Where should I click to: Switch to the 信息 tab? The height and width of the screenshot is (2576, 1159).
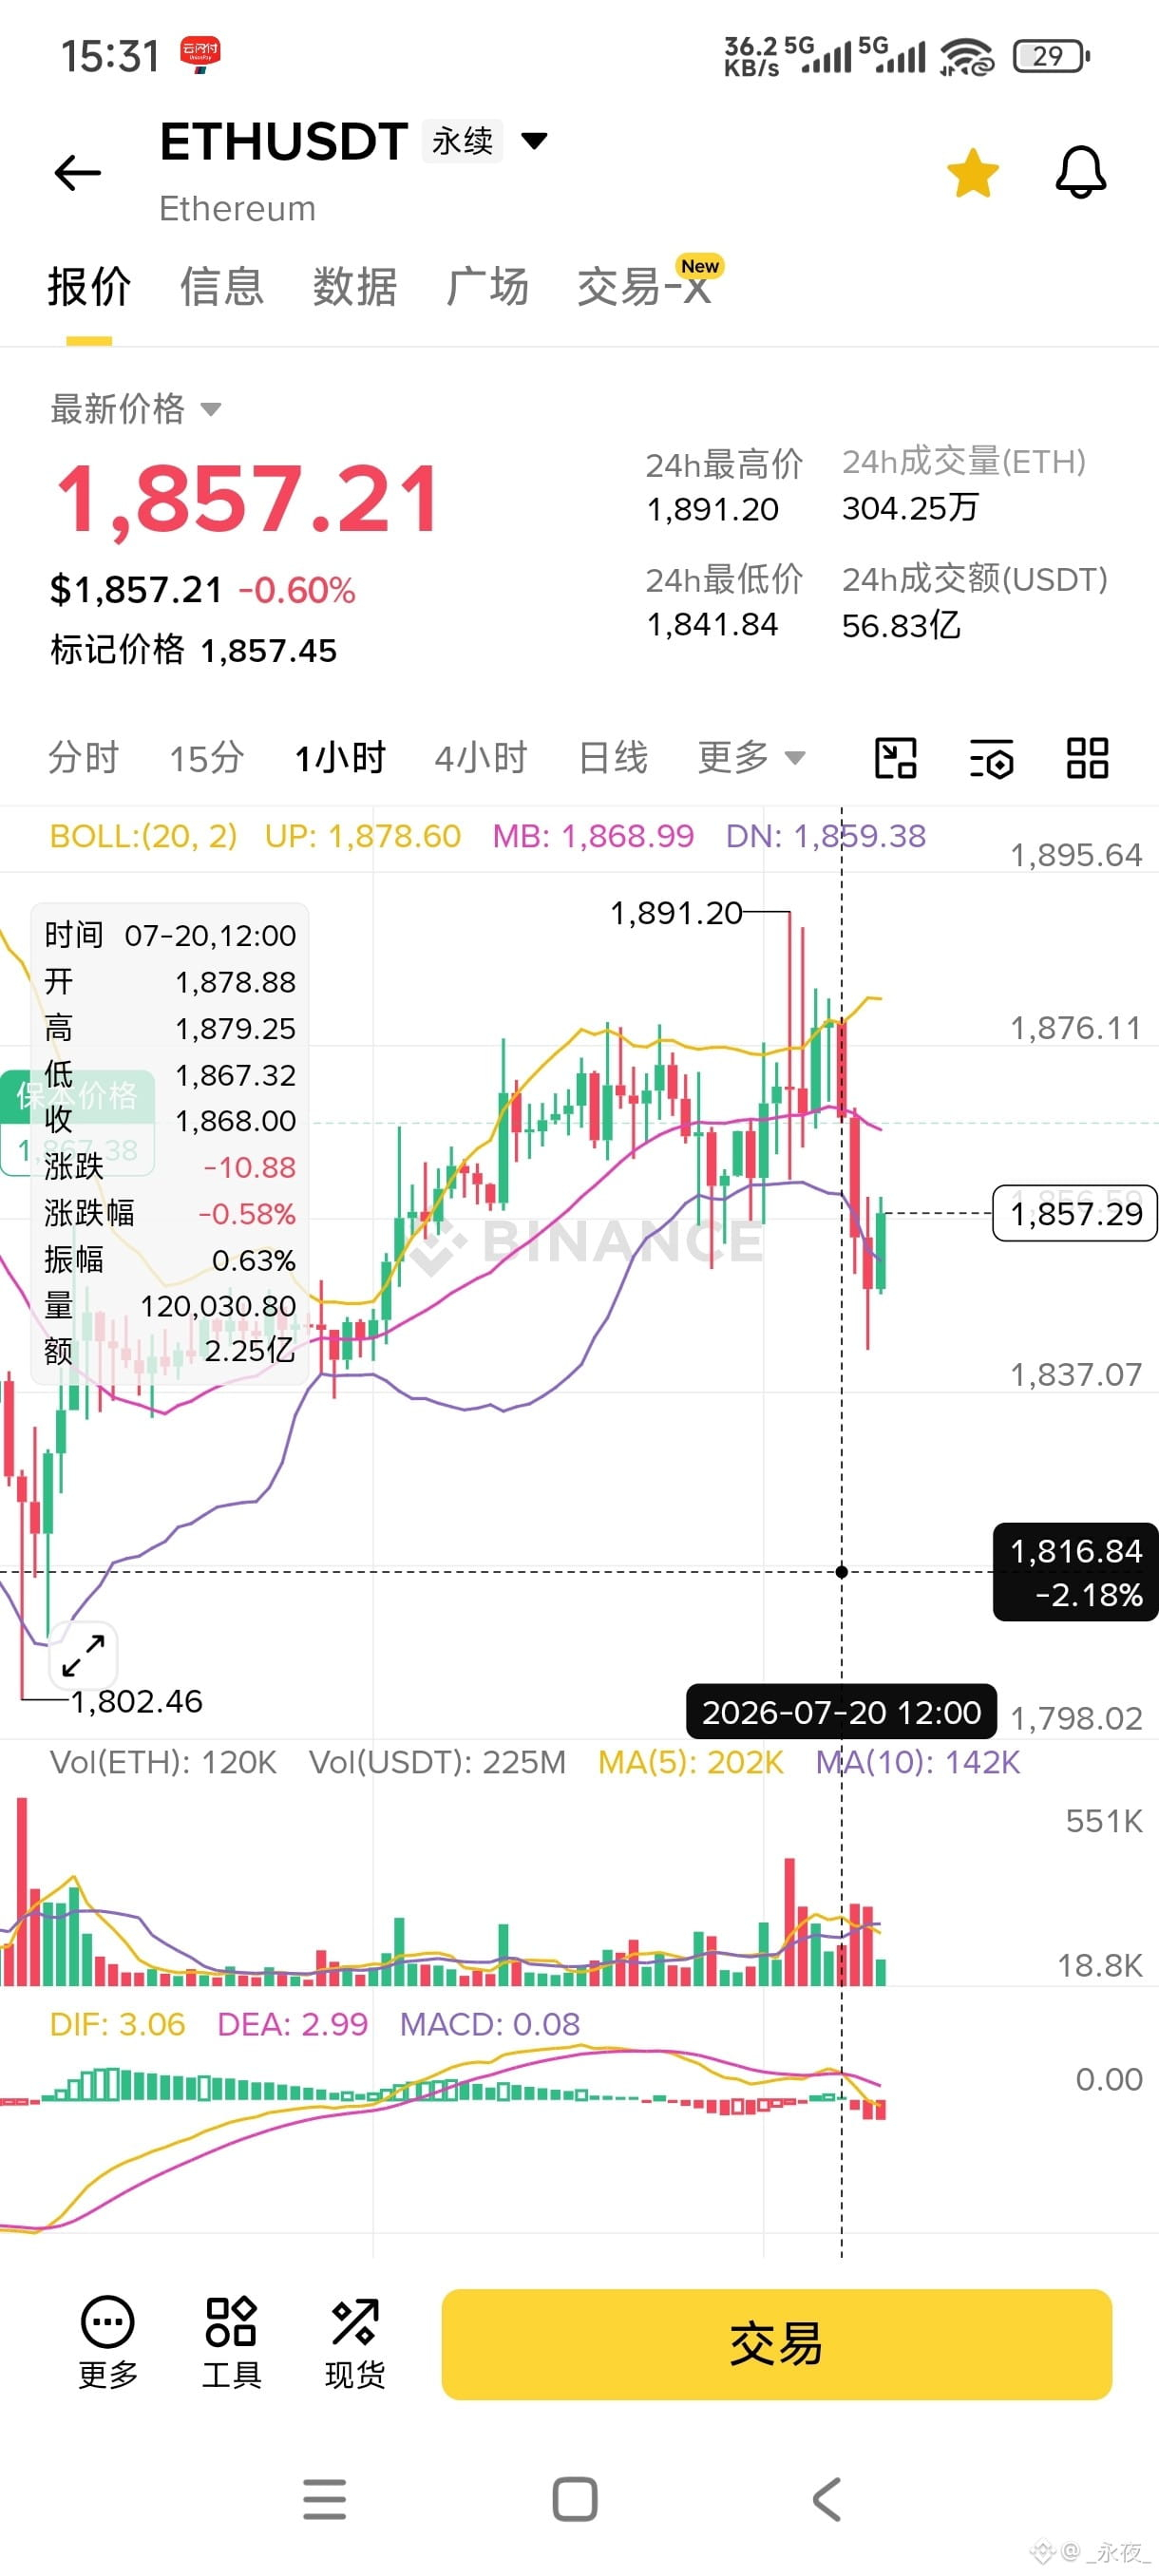point(222,286)
